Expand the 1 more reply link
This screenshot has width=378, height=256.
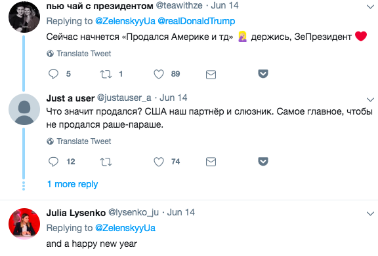(72, 184)
